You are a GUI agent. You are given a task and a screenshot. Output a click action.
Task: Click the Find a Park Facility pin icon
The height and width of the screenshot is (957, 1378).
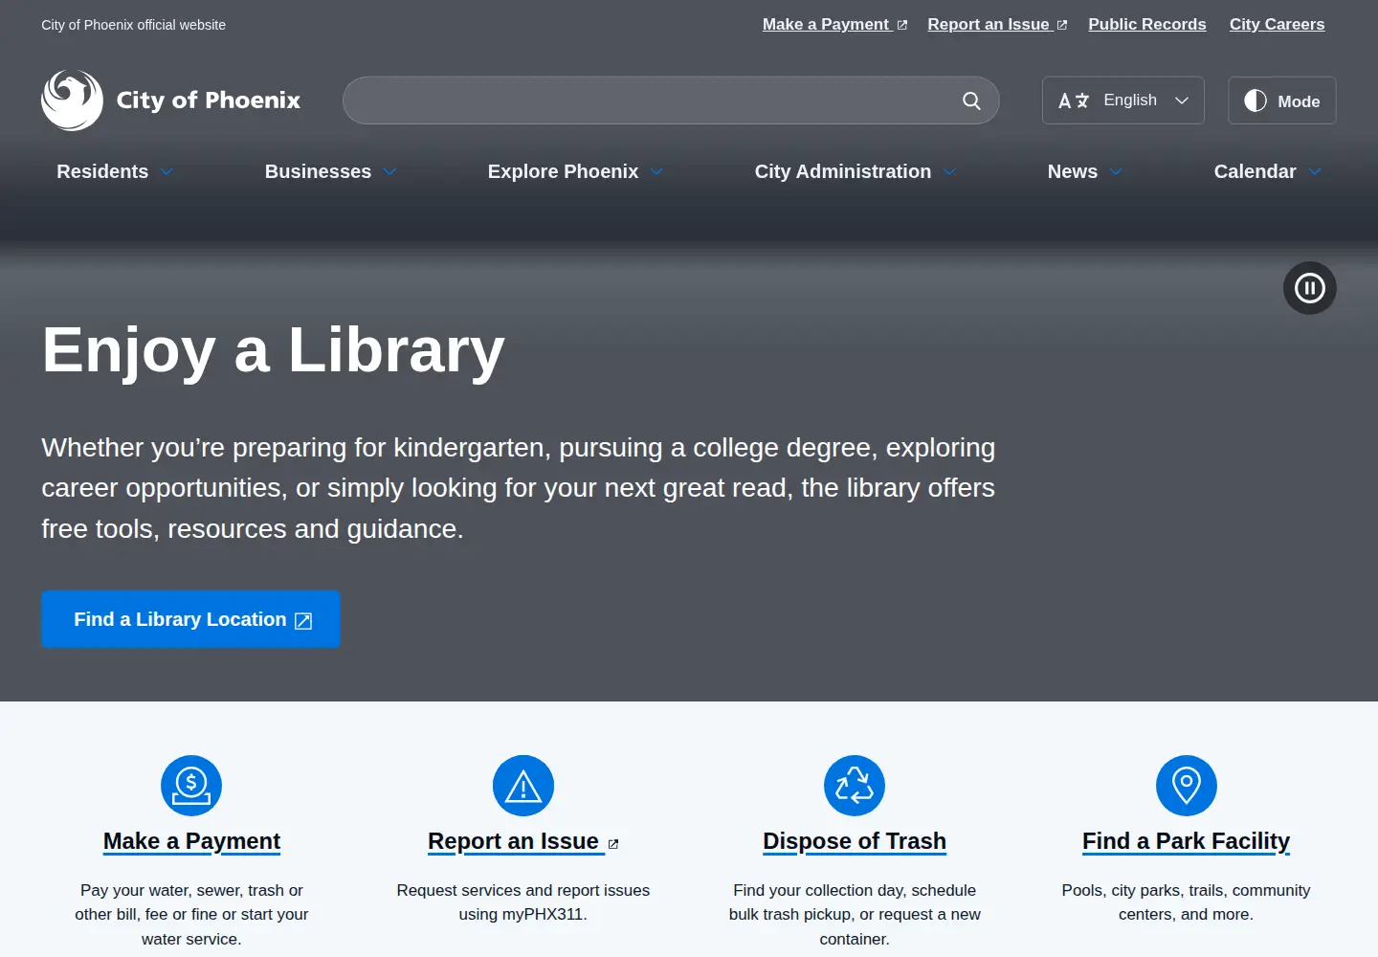(x=1187, y=786)
